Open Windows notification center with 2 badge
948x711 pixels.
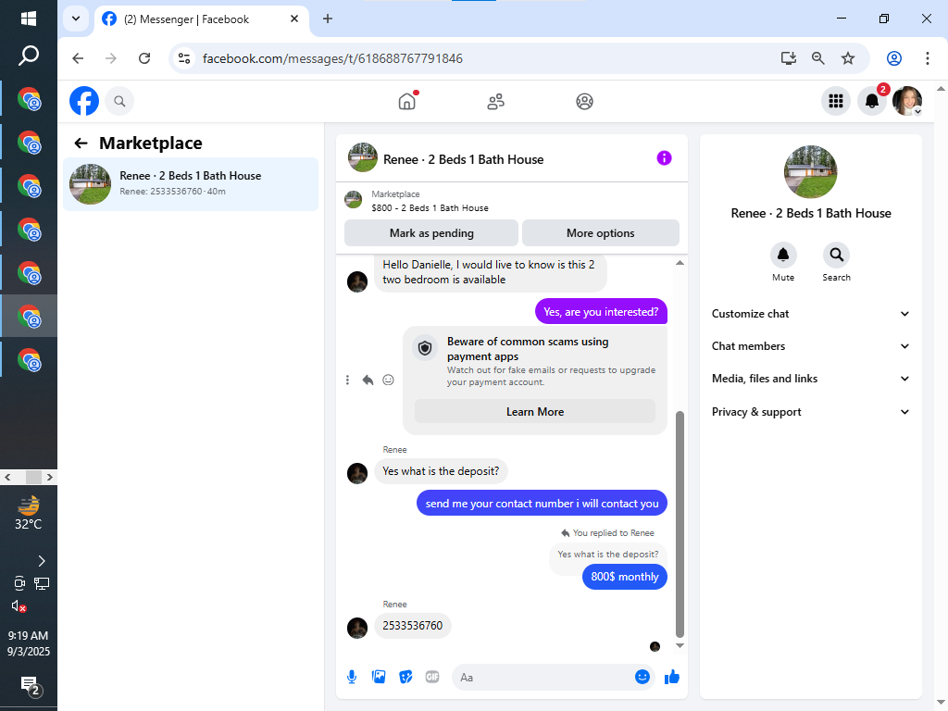point(30,686)
